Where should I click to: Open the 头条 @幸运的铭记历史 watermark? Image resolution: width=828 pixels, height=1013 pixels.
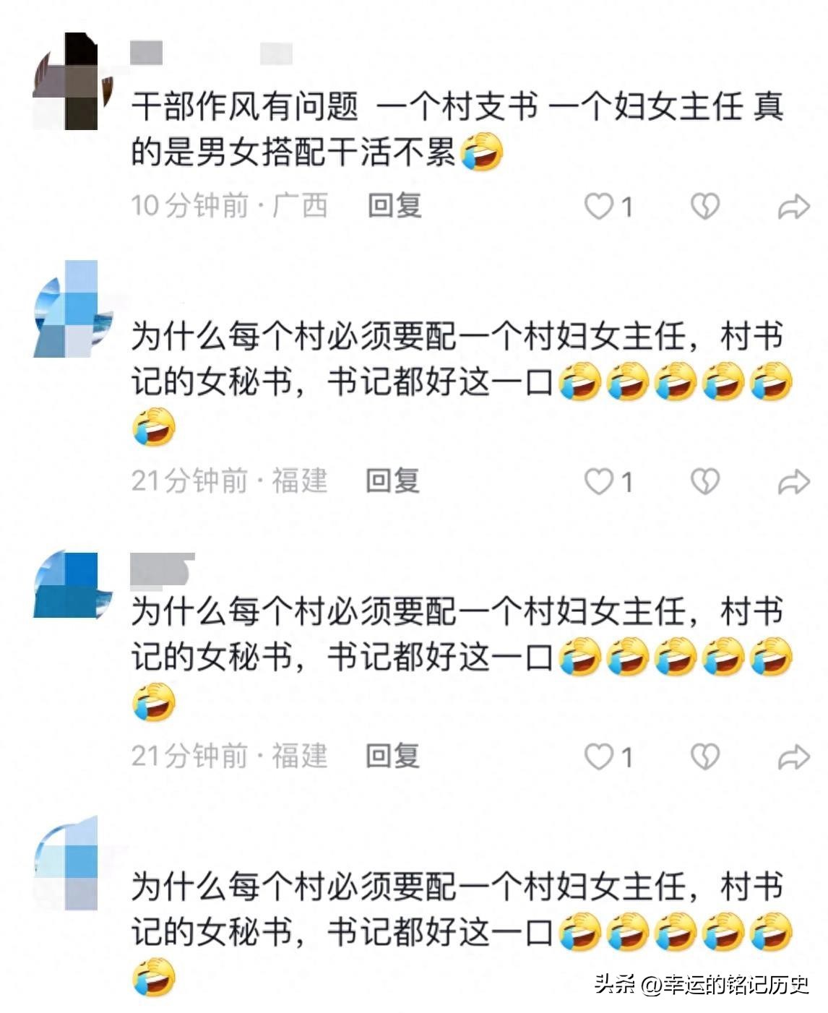tap(702, 984)
